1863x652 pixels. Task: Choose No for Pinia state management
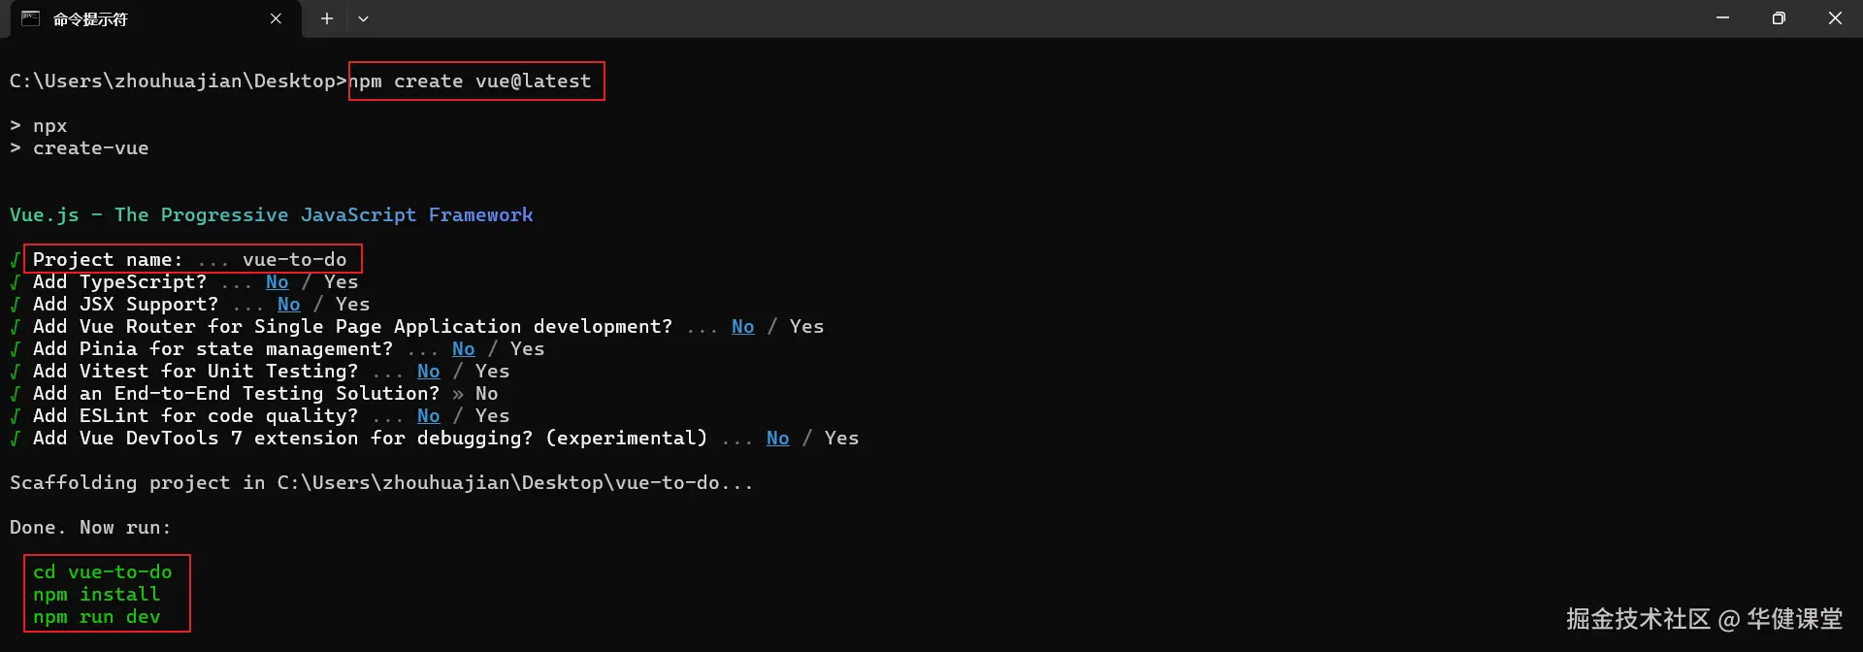(463, 349)
